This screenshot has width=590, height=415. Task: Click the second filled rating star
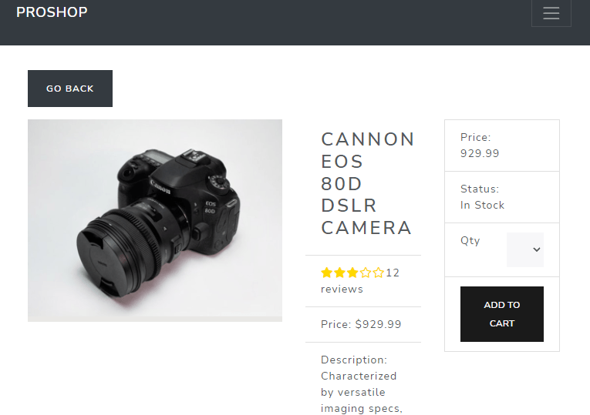(x=339, y=273)
